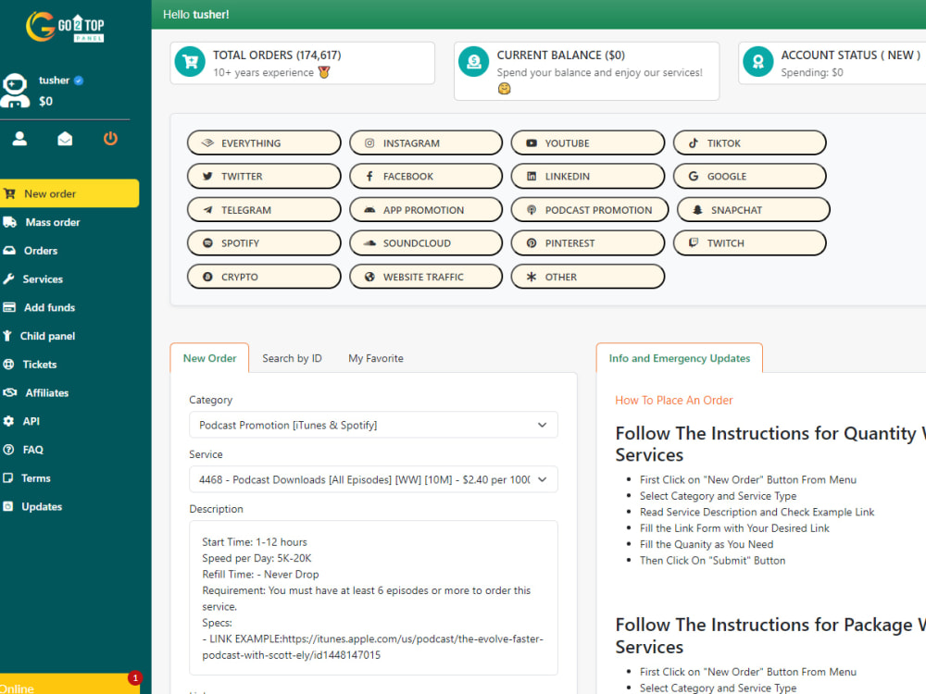Click the tusher avatar in the sidebar
The height and width of the screenshot is (694, 926).
click(16, 89)
